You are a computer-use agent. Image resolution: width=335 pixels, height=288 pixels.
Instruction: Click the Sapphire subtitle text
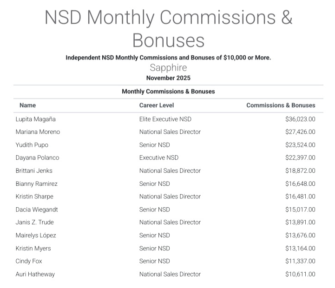click(x=168, y=68)
